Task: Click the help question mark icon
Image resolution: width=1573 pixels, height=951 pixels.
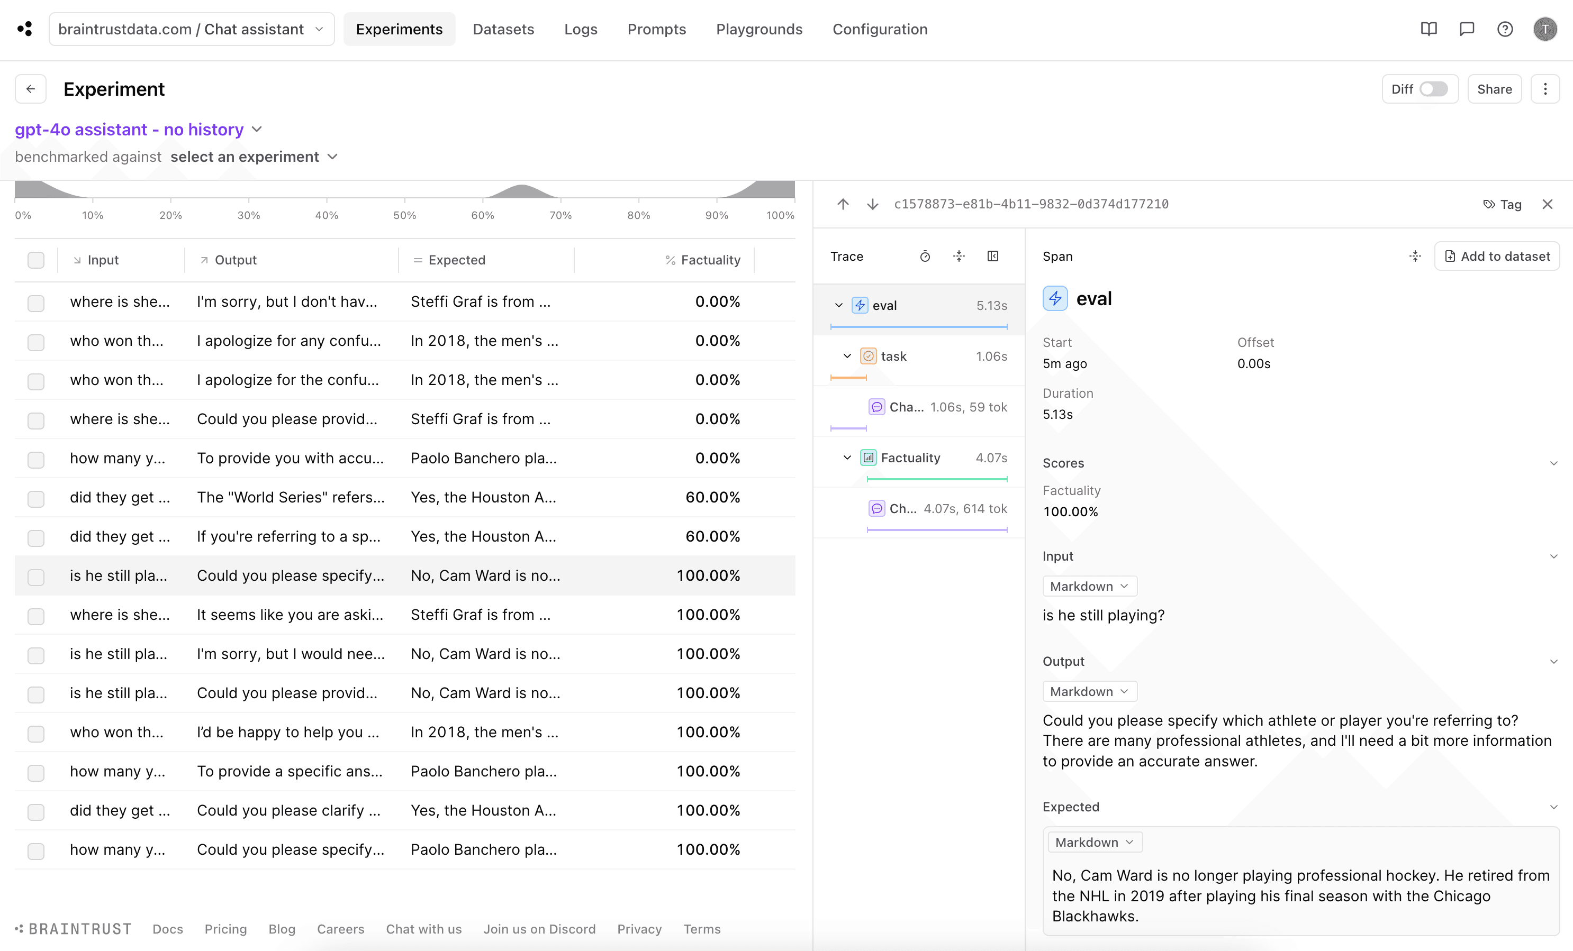Action: pyautogui.click(x=1505, y=29)
